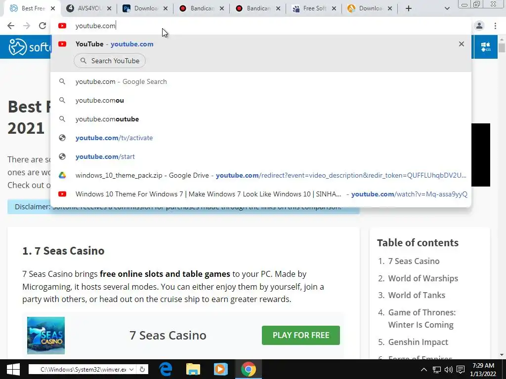Open File Explorer from taskbar
Image resolution: width=506 pixels, height=379 pixels.
point(193,369)
